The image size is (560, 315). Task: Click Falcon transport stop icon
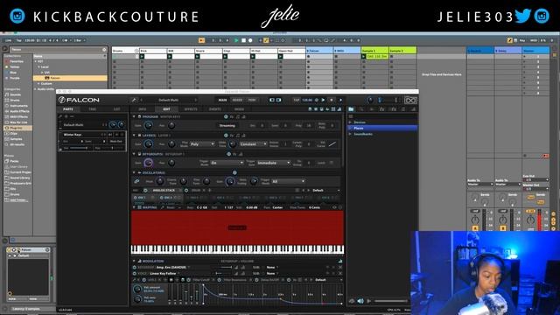coord(332,100)
